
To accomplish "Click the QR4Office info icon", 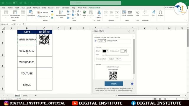I will pos(132,84).
